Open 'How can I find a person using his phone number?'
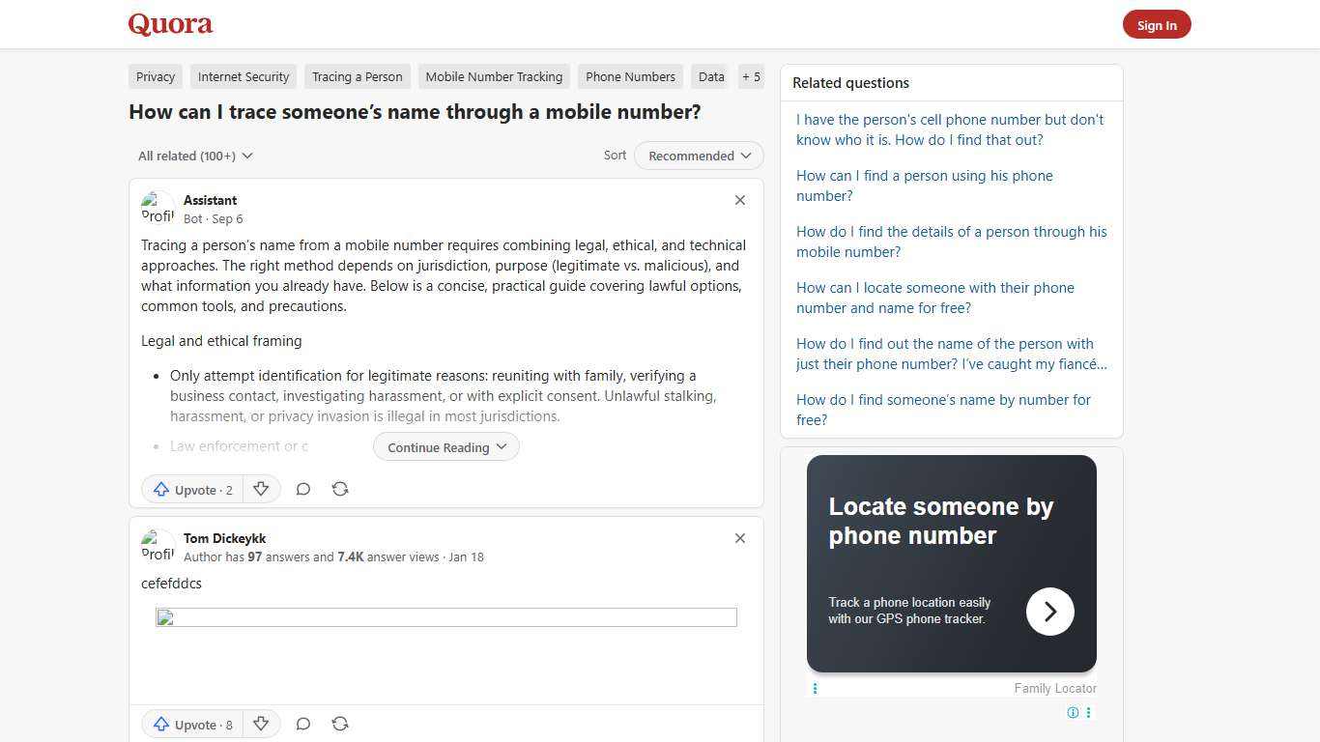 924,185
